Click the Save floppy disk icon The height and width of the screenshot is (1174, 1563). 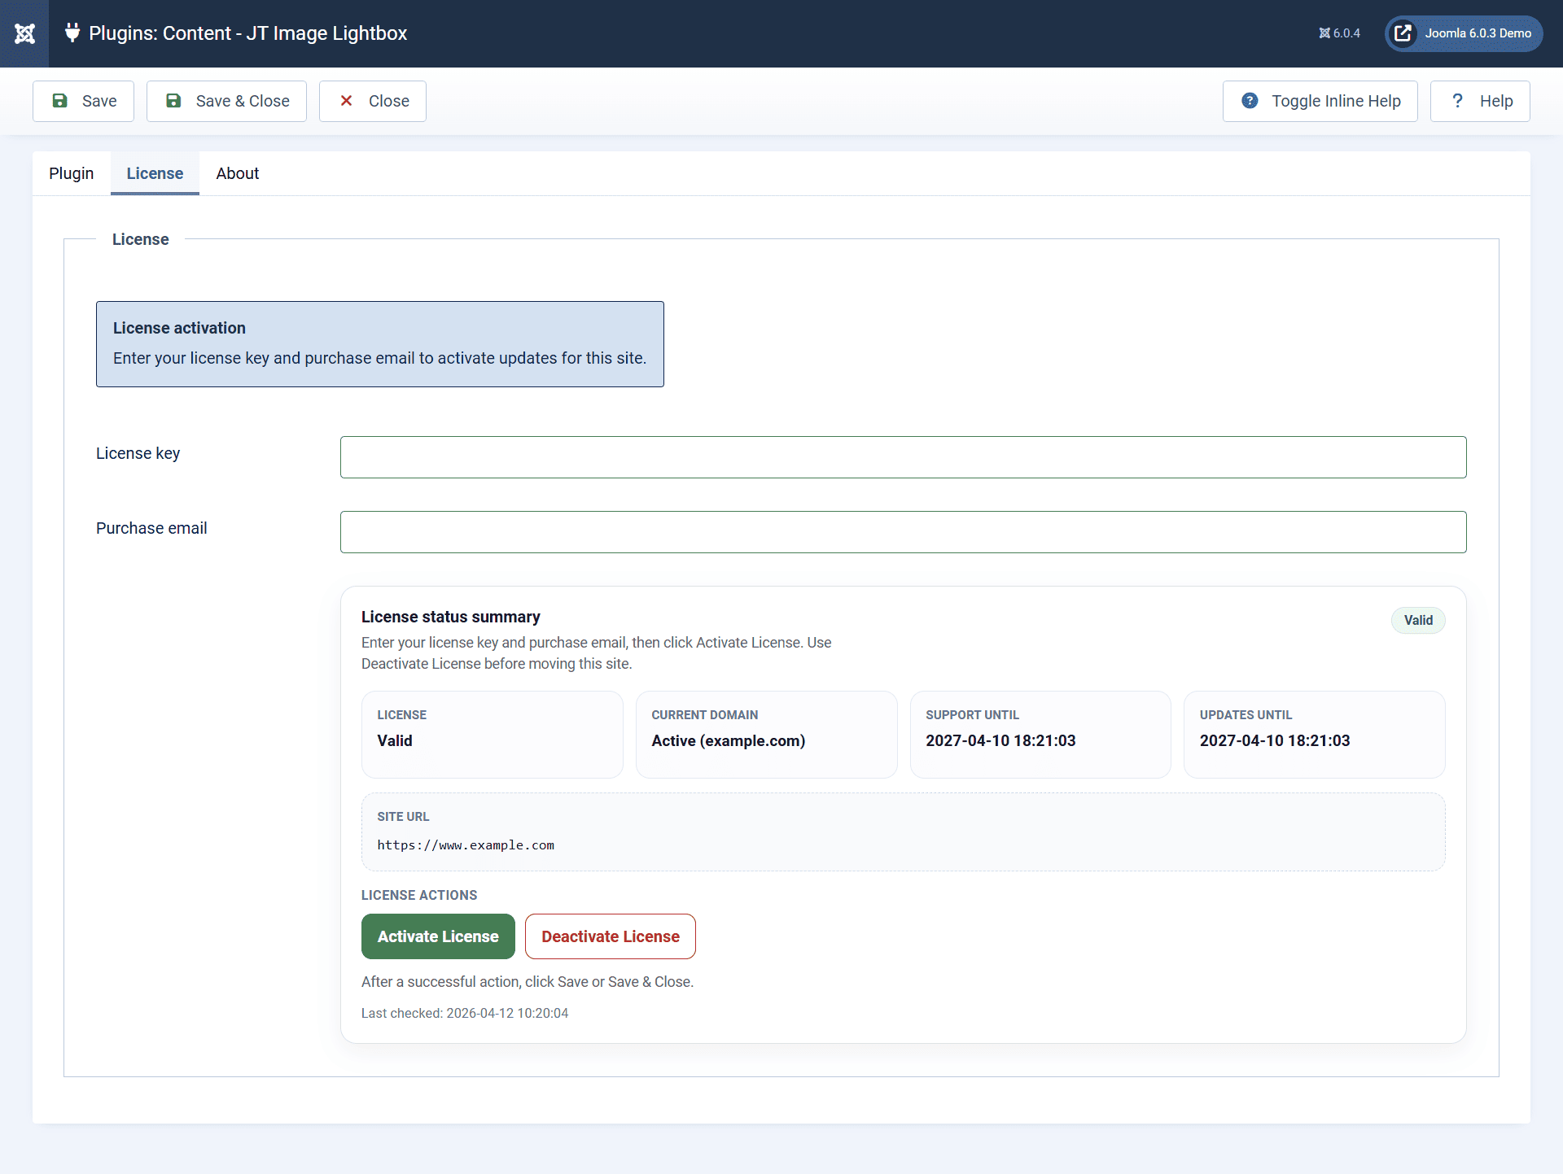[x=60, y=101]
